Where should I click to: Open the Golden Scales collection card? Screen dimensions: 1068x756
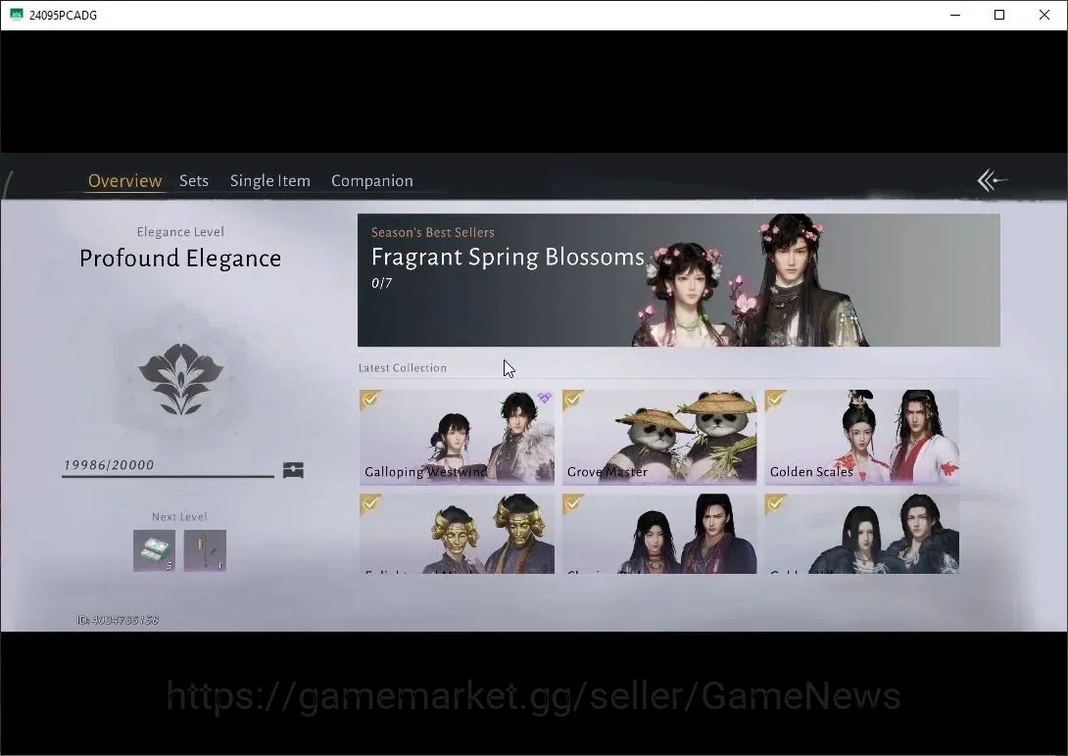[x=861, y=437]
